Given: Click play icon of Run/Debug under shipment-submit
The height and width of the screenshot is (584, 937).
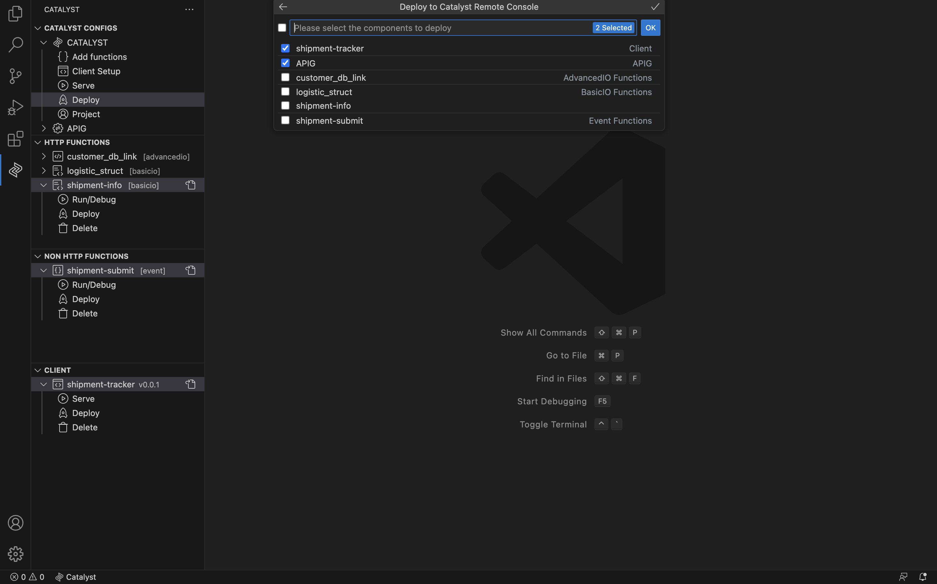Looking at the screenshot, I should pyautogui.click(x=63, y=285).
